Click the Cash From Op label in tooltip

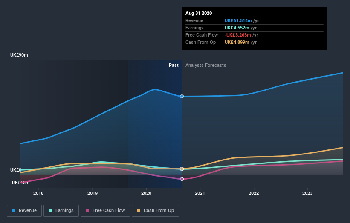[201, 42]
